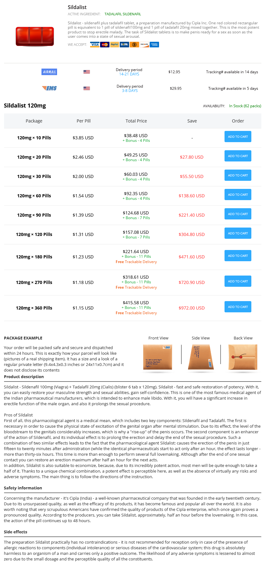Click the US flag in EMS row

(x=87, y=89)
